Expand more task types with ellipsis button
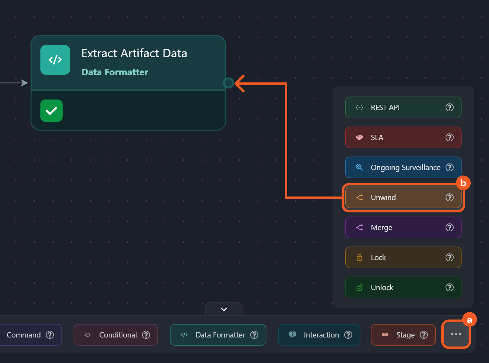Viewport: 489px width, 363px height. pos(456,334)
